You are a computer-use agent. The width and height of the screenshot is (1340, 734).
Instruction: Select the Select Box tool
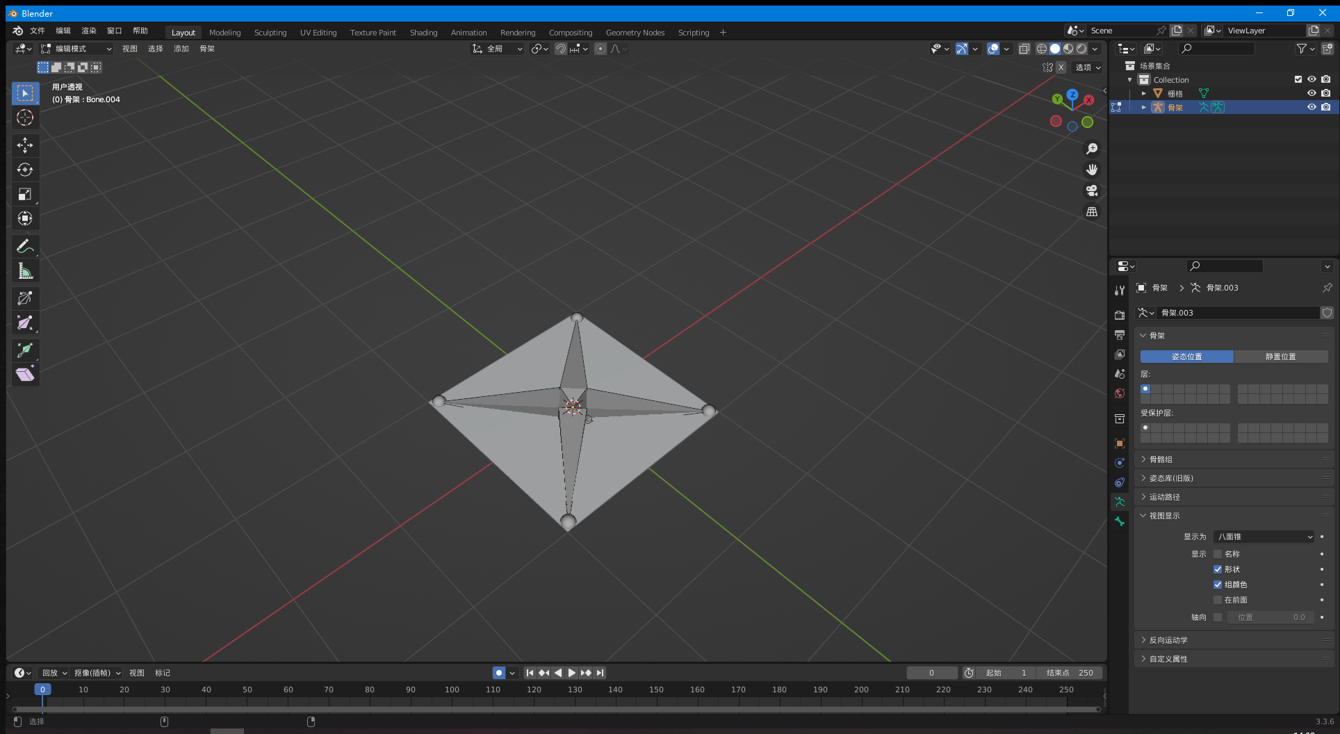(x=25, y=93)
